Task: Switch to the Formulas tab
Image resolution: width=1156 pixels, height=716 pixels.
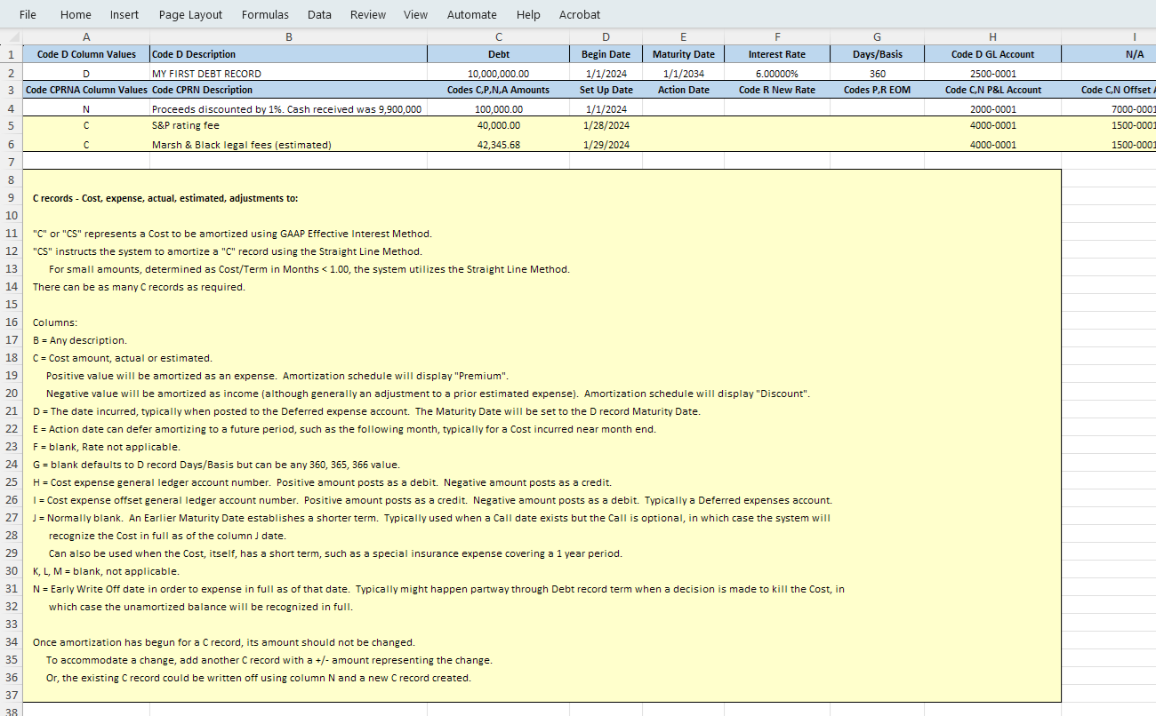Action: [265, 14]
